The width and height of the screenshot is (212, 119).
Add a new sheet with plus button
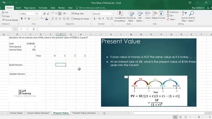pos(104,113)
